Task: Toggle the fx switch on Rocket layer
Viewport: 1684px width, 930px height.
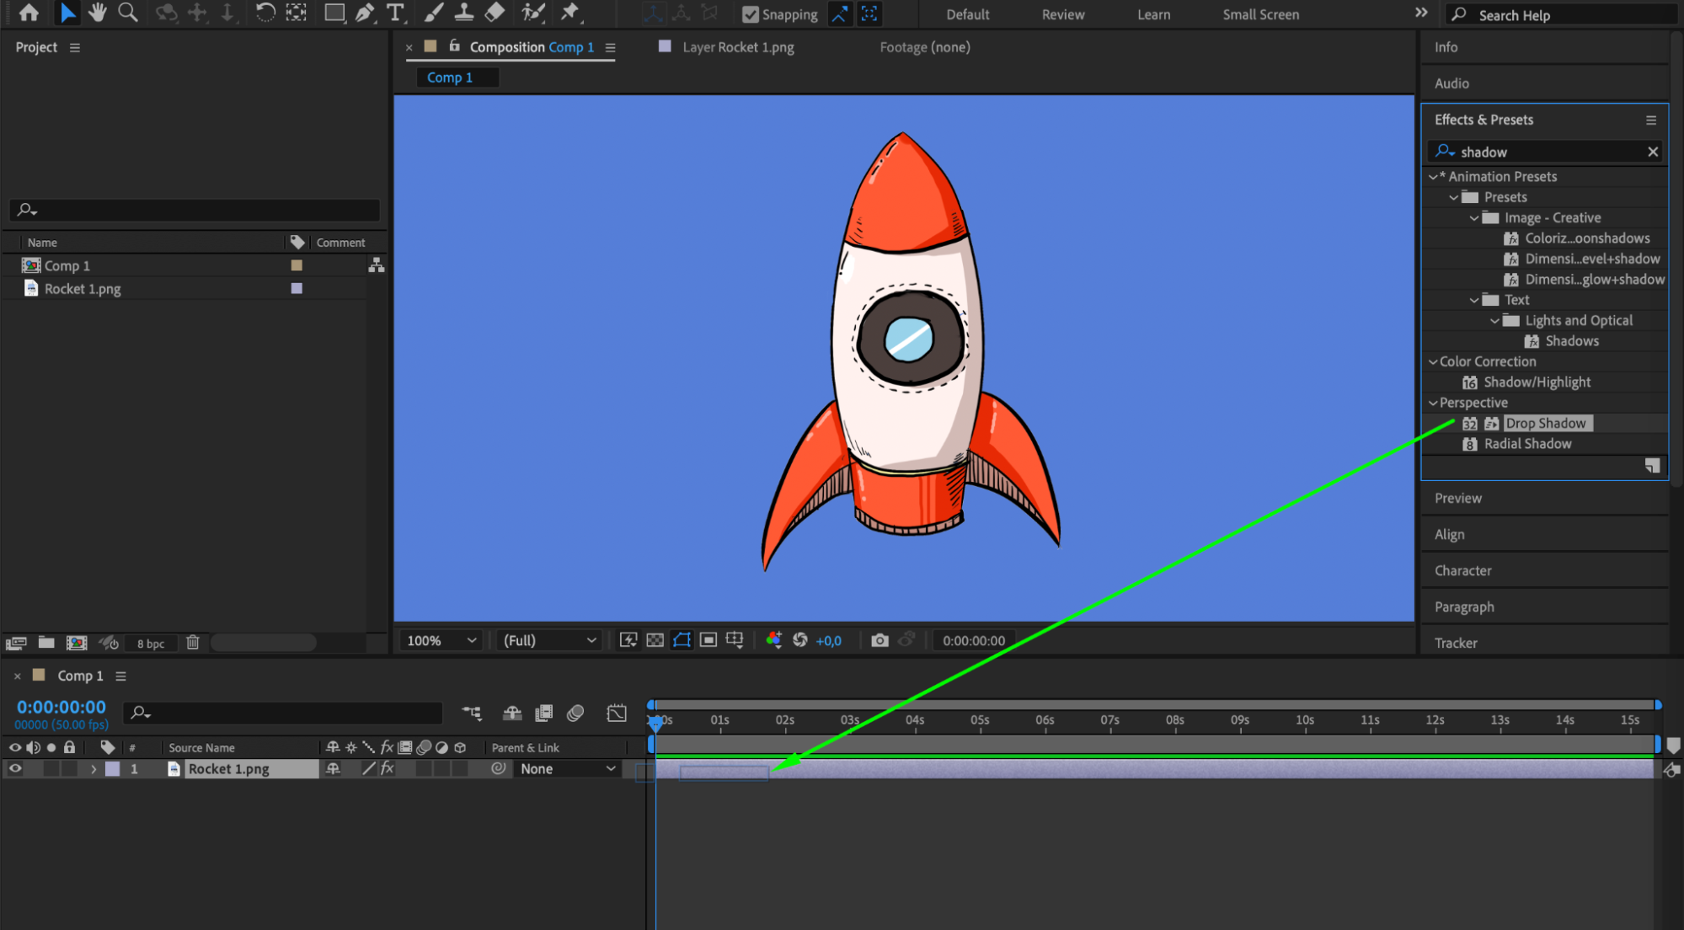Action: 388,768
